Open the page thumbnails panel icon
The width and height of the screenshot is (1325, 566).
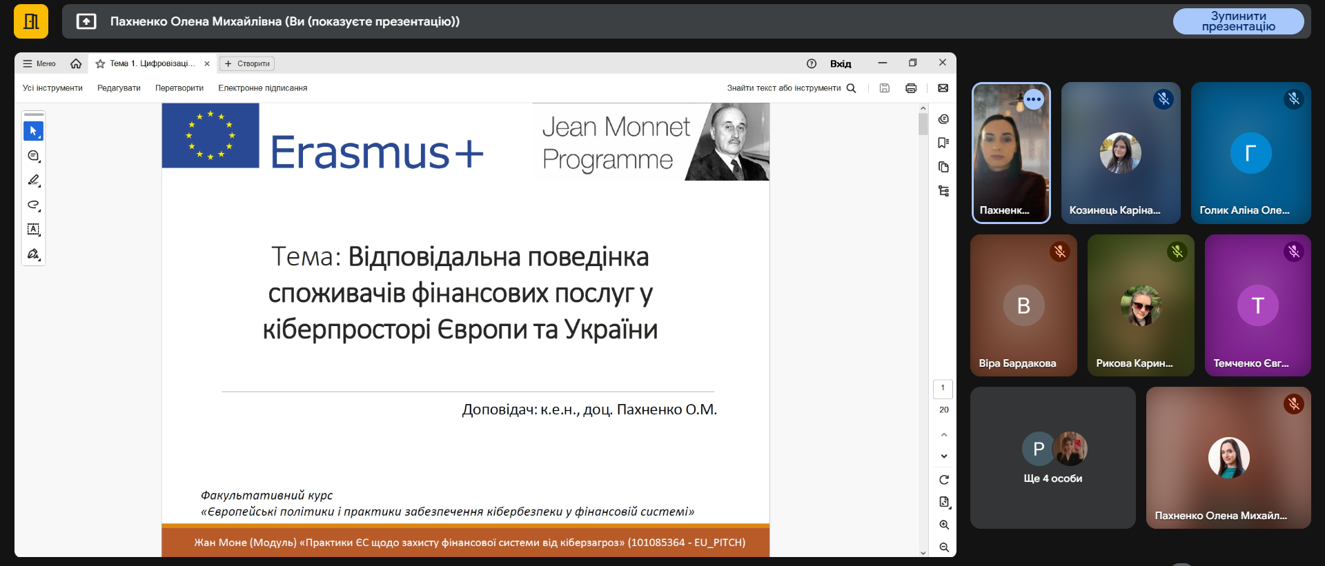[943, 167]
